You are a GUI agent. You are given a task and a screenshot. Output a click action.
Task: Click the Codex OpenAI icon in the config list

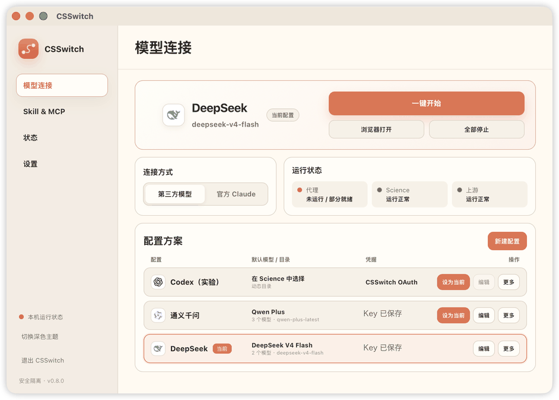(158, 282)
